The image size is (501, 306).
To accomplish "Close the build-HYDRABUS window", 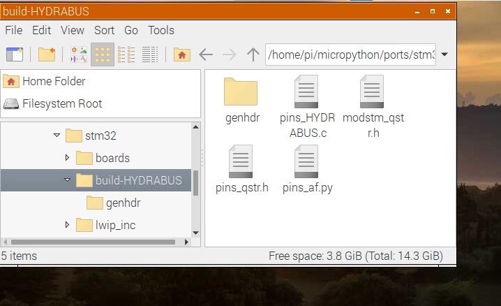I will click(x=448, y=11).
